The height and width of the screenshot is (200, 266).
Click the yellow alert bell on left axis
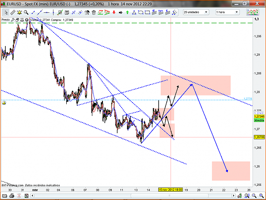(x=4, y=103)
